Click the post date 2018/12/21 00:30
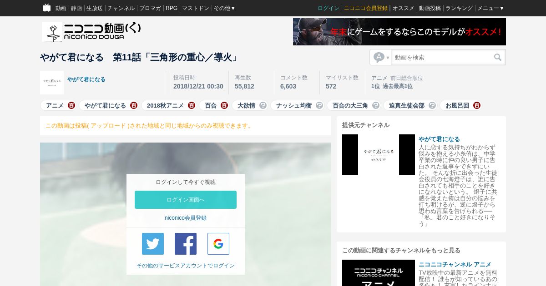 [198, 86]
